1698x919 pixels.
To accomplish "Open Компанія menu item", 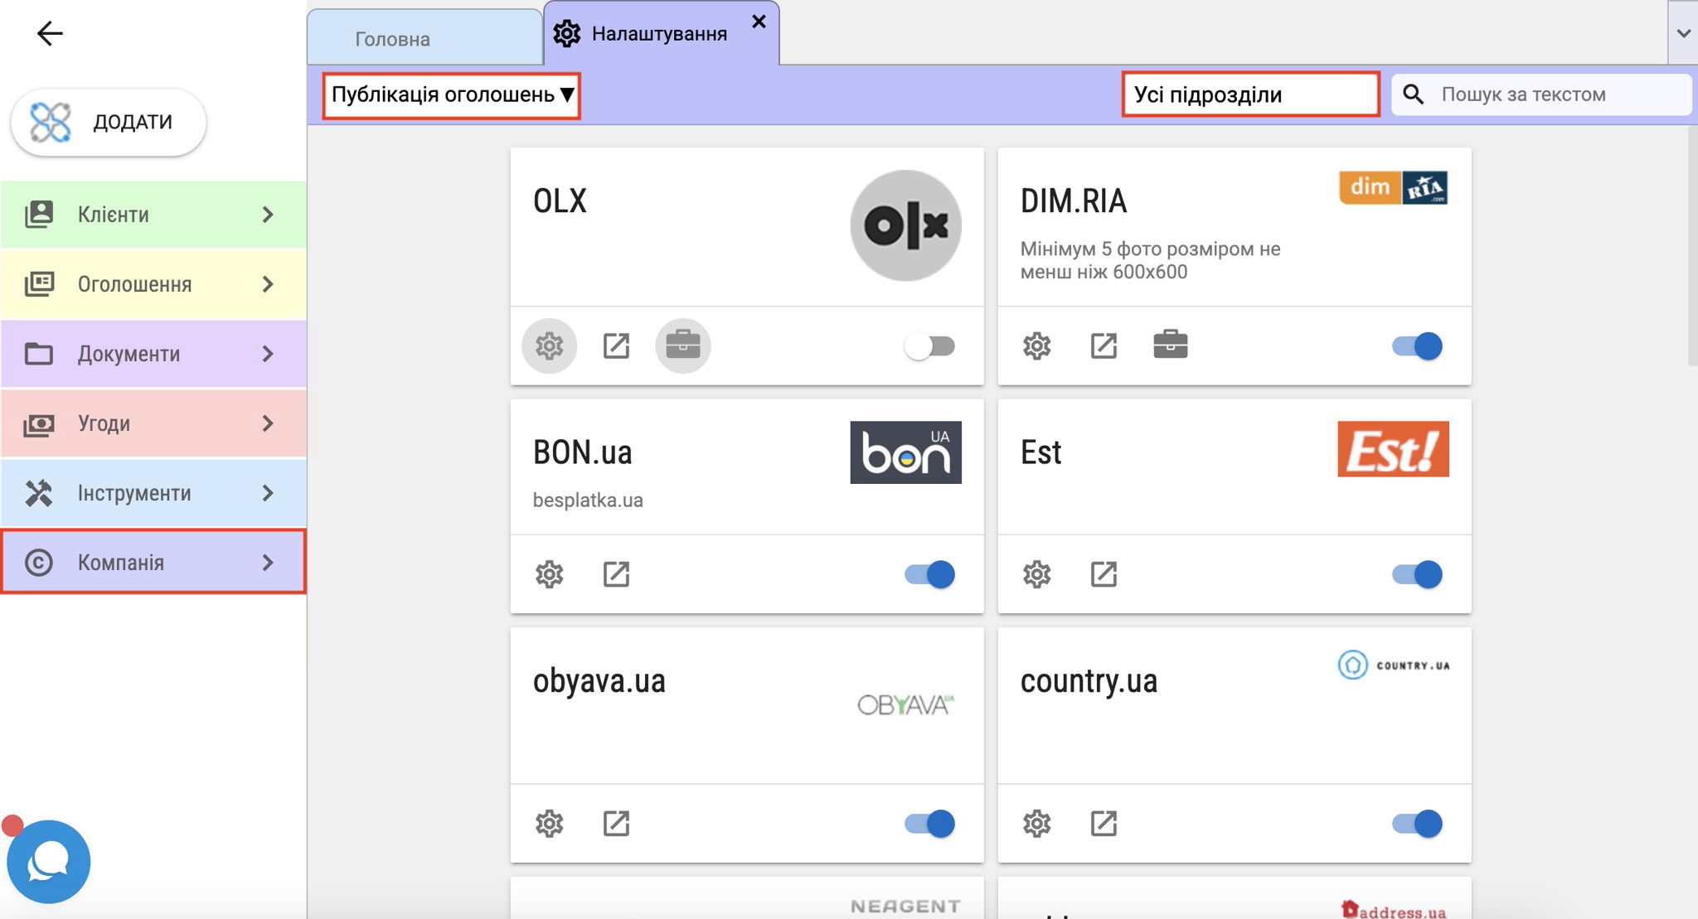I will tap(154, 562).
